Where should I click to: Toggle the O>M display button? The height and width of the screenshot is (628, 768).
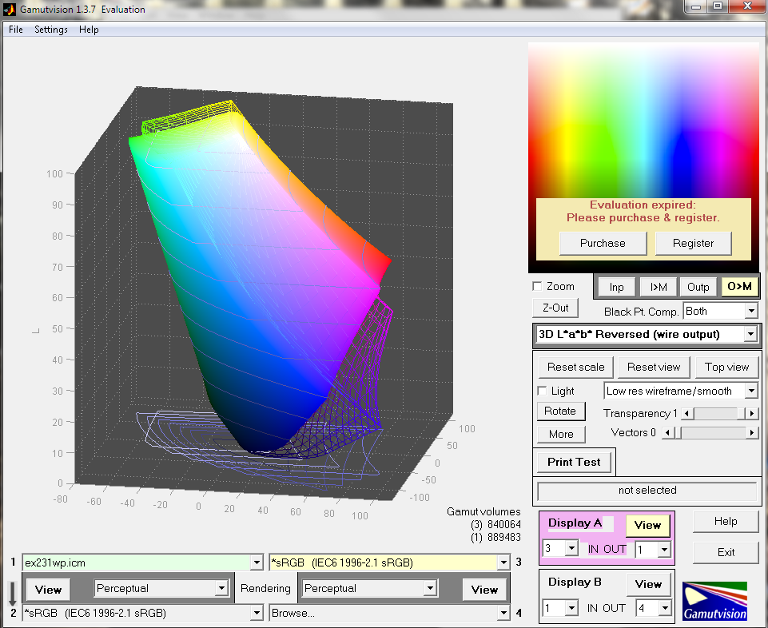point(739,287)
